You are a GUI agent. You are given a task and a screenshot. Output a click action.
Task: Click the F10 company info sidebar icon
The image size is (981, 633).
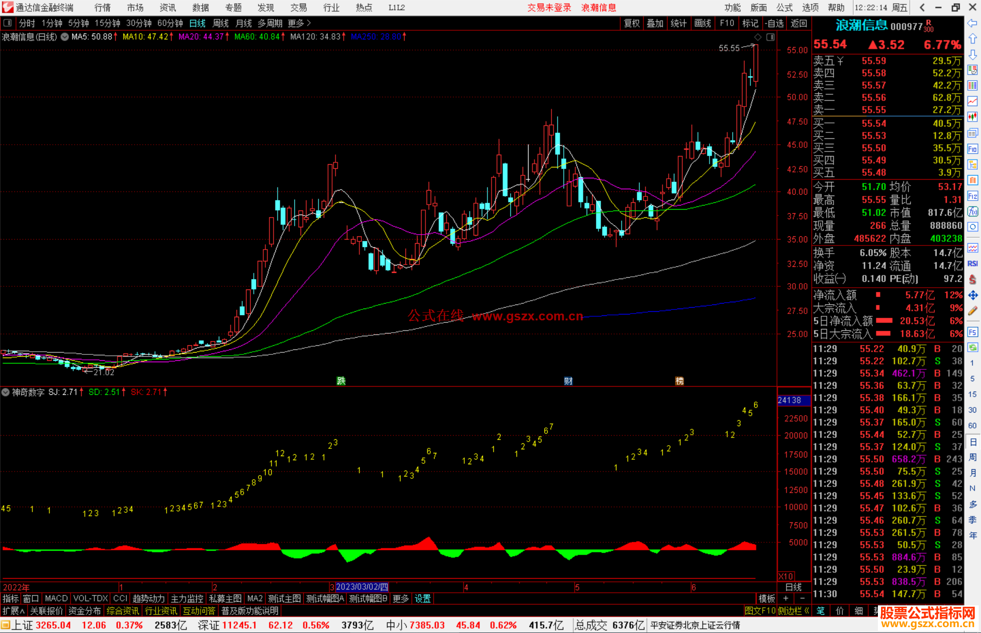pyautogui.click(x=972, y=149)
